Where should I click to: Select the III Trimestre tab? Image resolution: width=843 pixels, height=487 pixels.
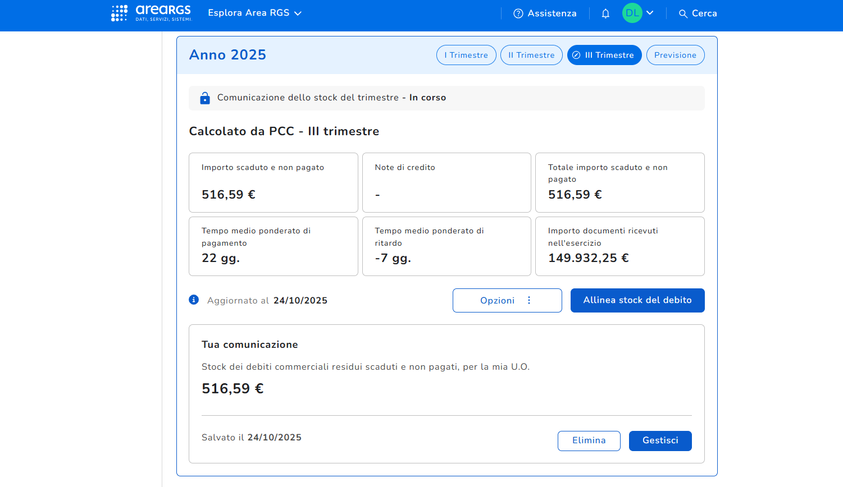604,55
